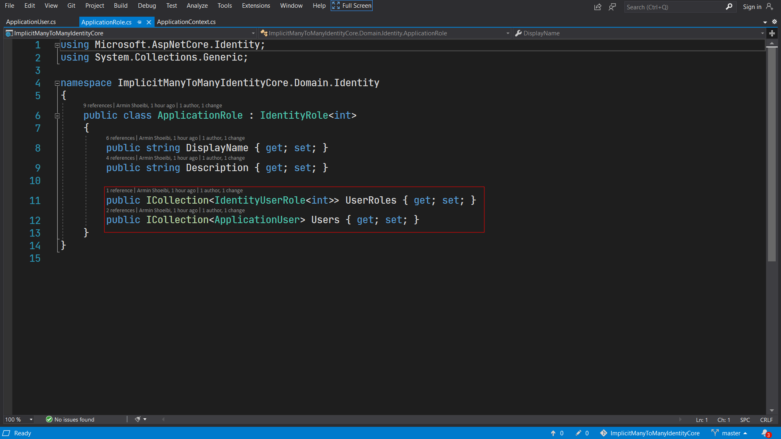Click the Sign in button
The image size is (781, 439).
(753, 7)
